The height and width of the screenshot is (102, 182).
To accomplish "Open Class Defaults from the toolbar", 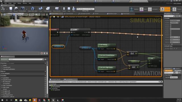I will [57, 9].
